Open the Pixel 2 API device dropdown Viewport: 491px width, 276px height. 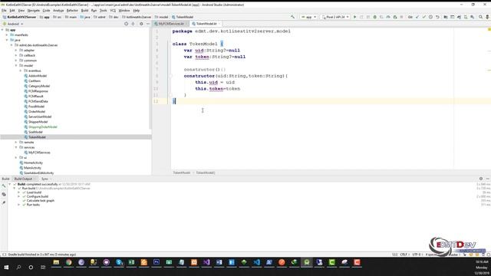(335, 17)
